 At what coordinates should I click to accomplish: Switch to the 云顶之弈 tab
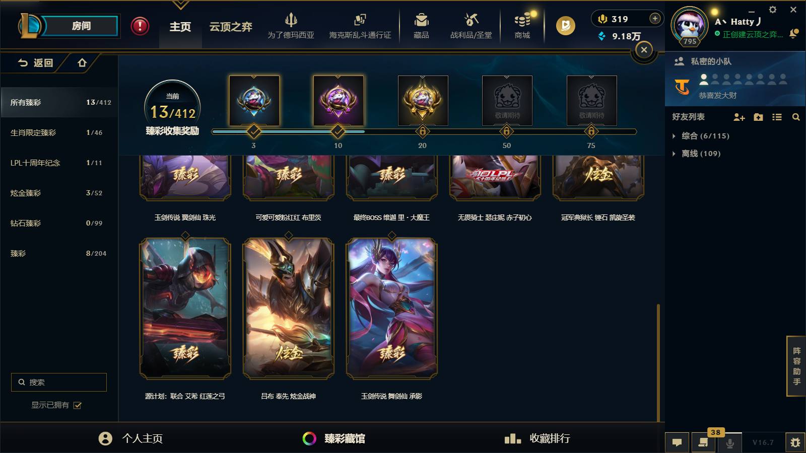pos(231,27)
